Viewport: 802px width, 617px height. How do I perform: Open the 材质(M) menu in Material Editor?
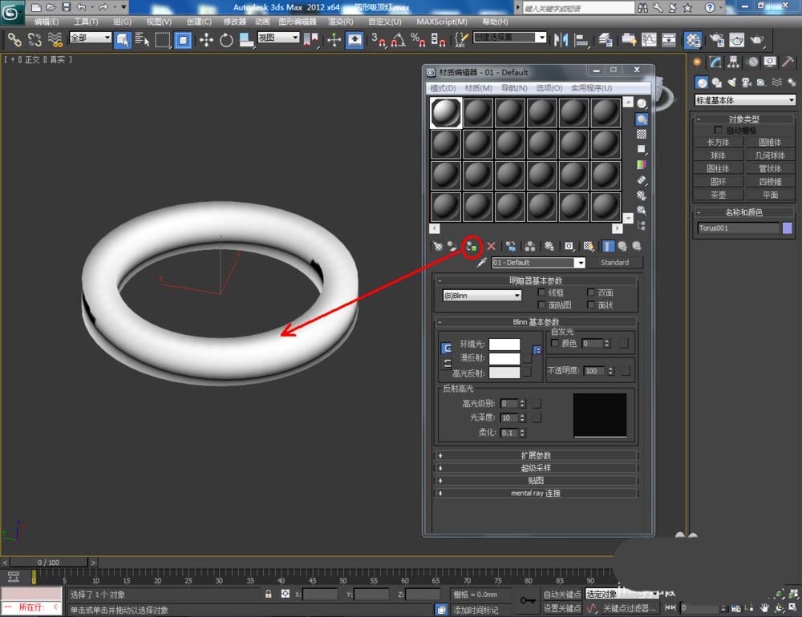pyautogui.click(x=479, y=88)
